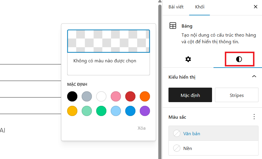Viewport: 262px width, 159px height.
Task: Open the Nền background color option
Action: [188, 148]
